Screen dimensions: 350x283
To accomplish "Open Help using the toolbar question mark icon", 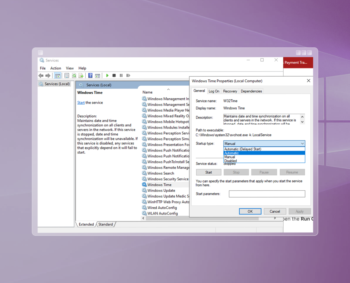I will coord(90,75).
